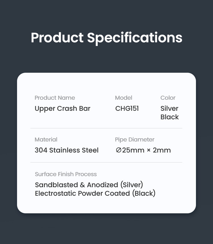
Task: Click the word "Specifications" in the heading
Action: (x=135, y=38)
